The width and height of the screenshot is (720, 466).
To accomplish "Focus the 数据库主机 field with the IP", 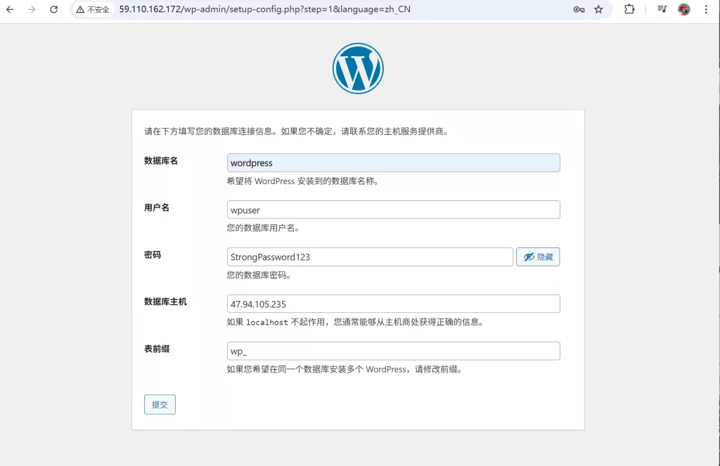I will pyautogui.click(x=392, y=303).
